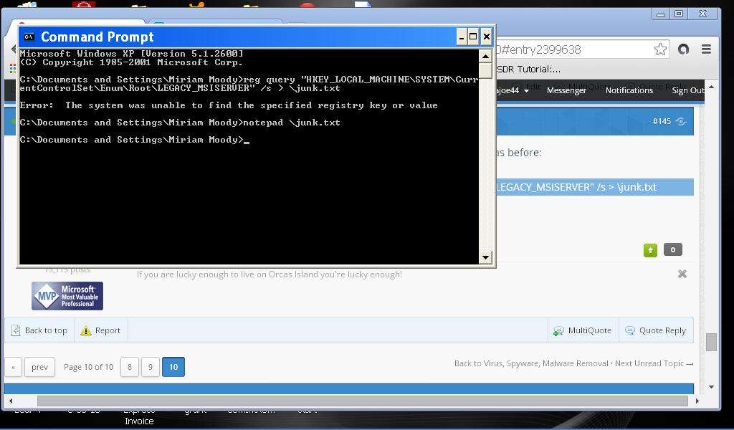This screenshot has height=430, width=734.
Task: Click Sign Out in the forum nav
Action: tap(688, 90)
